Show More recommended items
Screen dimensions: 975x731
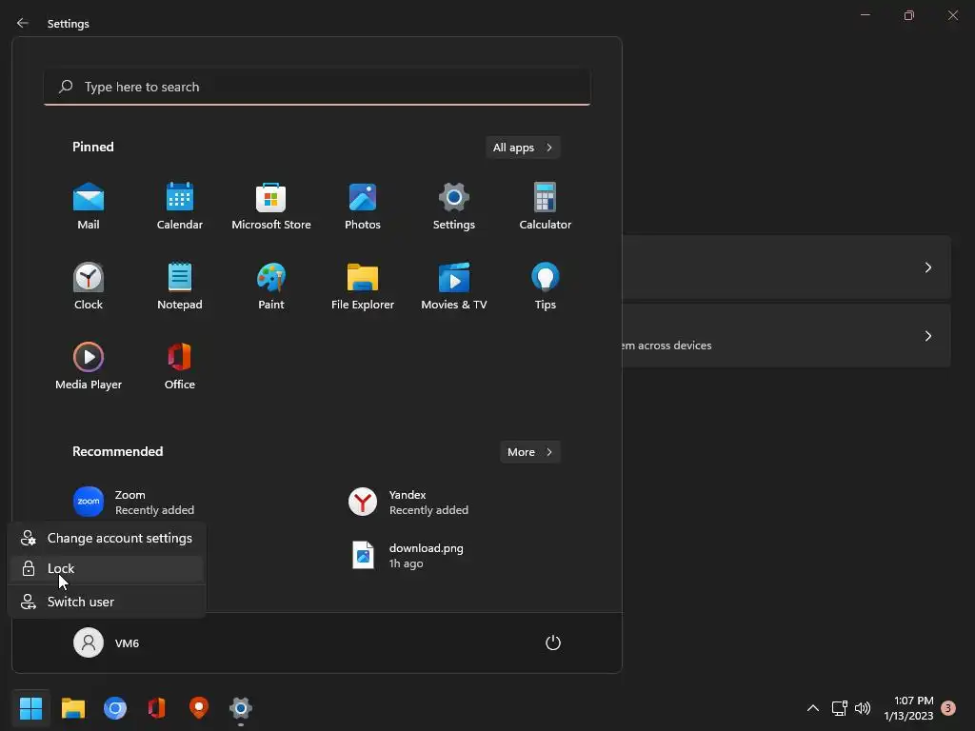coord(529,452)
